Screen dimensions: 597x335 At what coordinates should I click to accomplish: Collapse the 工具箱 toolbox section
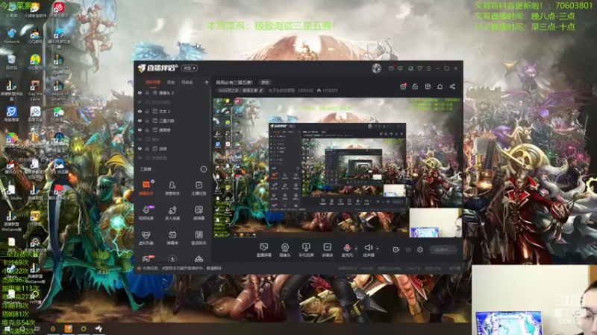204,169
